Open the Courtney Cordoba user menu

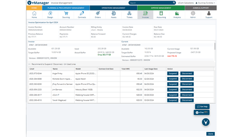(205, 3)
